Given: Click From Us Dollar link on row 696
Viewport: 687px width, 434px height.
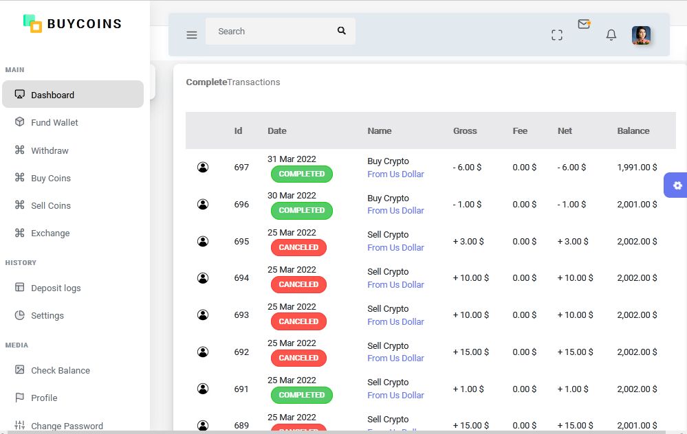Looking at the screenshot, I should (395, 211).
